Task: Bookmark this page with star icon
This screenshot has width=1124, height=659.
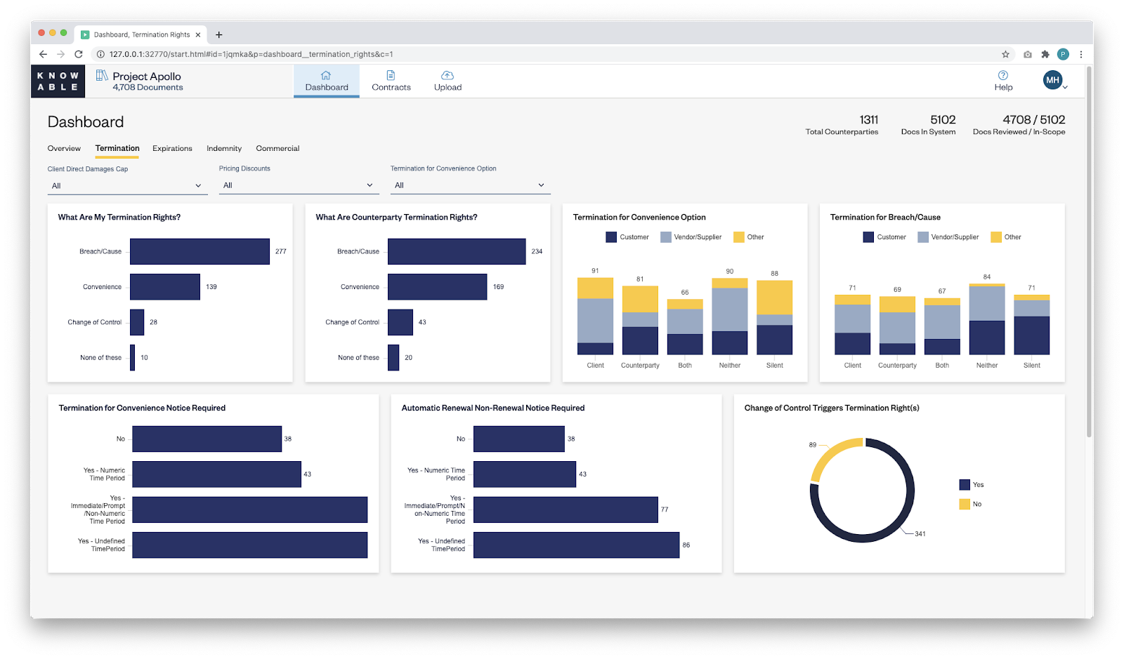Action: pyautogui.click(x=1005, y=54)
